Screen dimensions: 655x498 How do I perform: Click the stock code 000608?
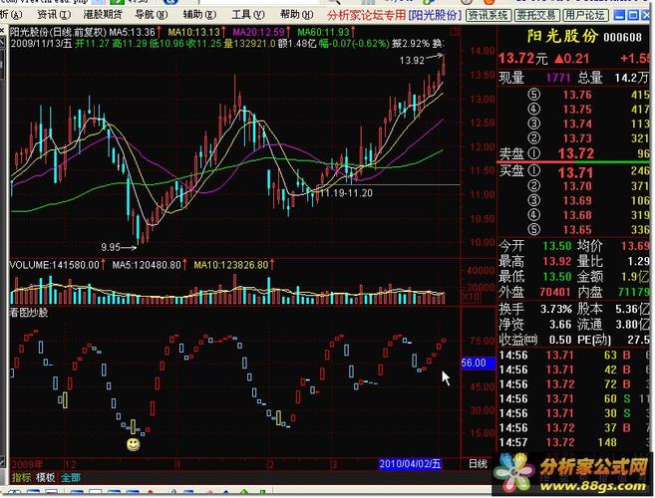(x=622, y=37)
